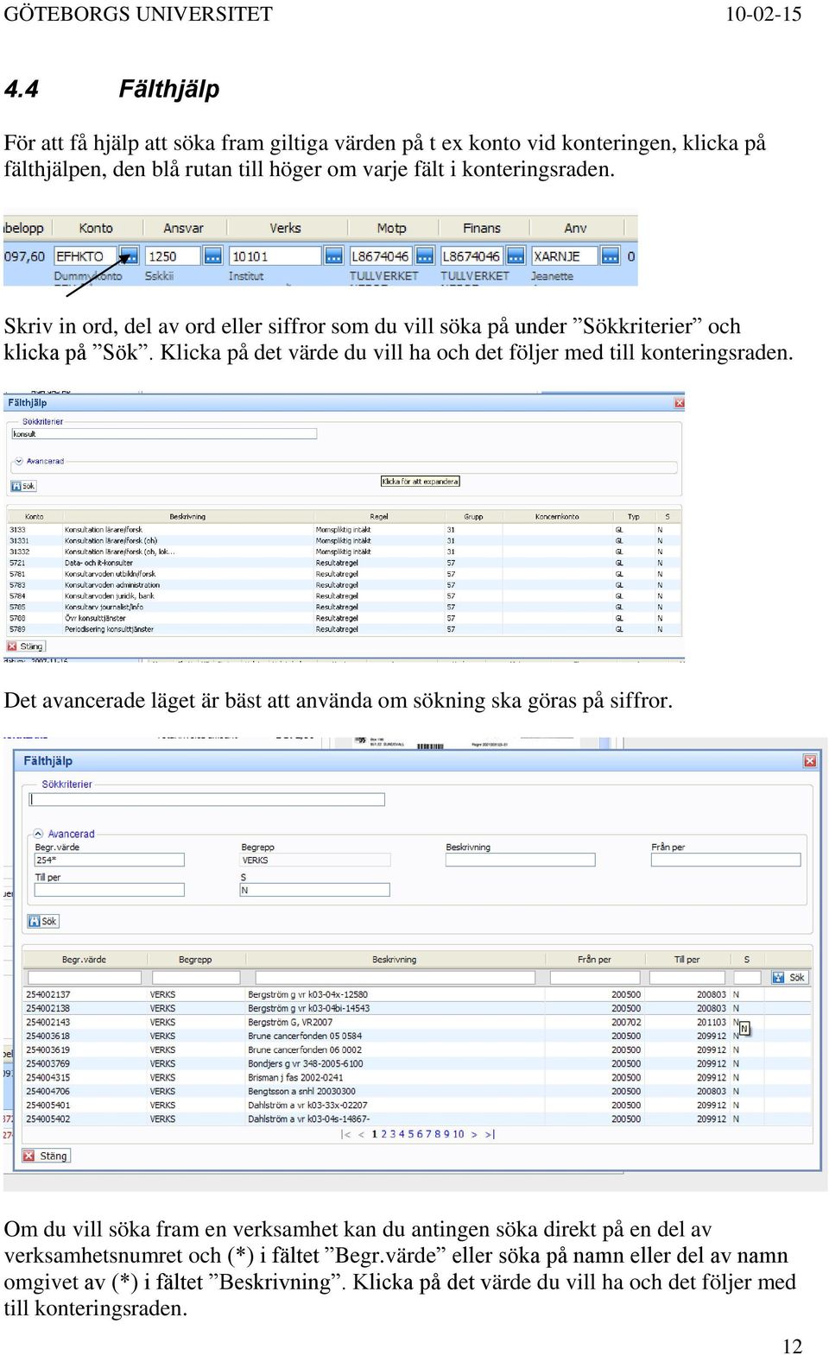Click Sök below the Till per field
The width and height of the screenshot is (829, 1355).
(x=42, y=921)
